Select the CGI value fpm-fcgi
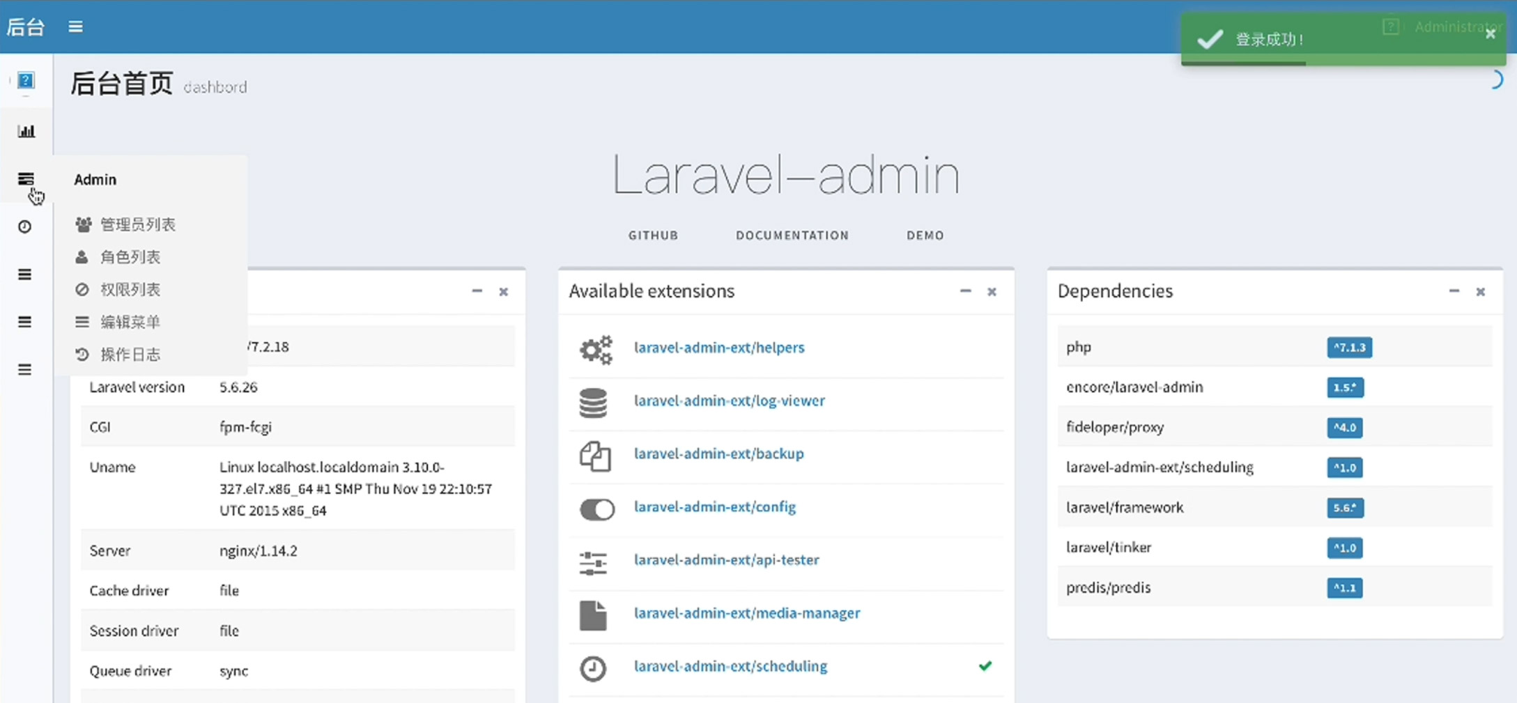 pyautogui.click(x=245, y=427)
